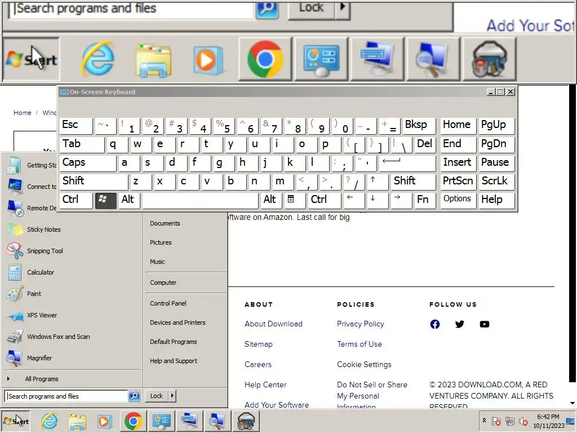Click the YouTube icon under Follow Us
This screenshot has width=577, height=433.
484,324
